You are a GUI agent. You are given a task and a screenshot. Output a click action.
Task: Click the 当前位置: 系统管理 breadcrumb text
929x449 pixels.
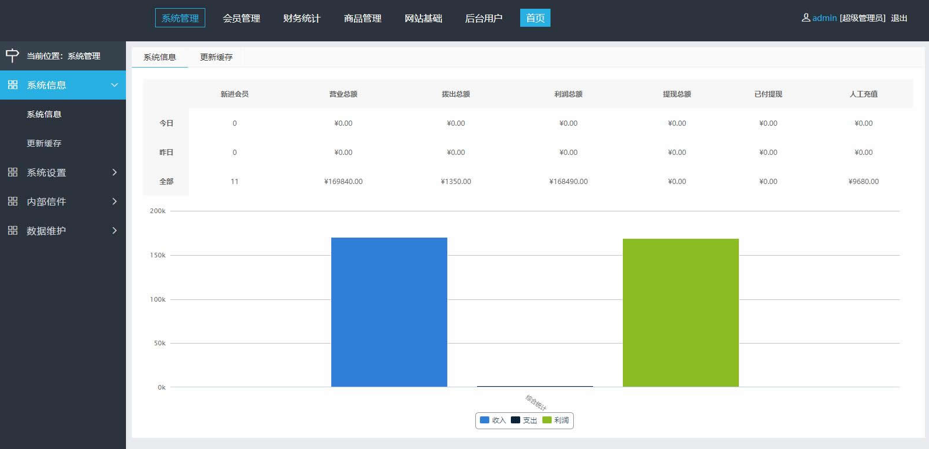click(64, 56)
